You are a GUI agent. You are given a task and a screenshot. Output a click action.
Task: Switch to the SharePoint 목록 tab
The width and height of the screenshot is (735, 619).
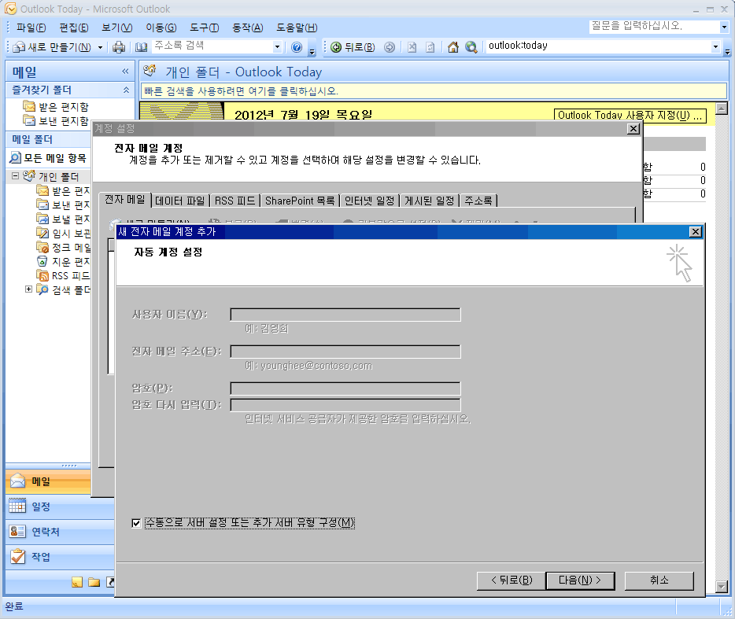tap(300, 201)
